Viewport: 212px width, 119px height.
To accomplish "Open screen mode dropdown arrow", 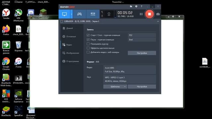I will (x=72, y=14).
